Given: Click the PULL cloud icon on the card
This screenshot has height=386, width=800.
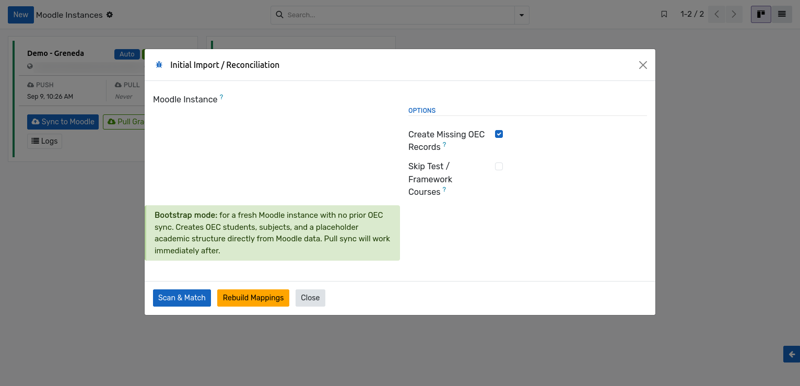Looking at the screenshot, I should 118,85.
